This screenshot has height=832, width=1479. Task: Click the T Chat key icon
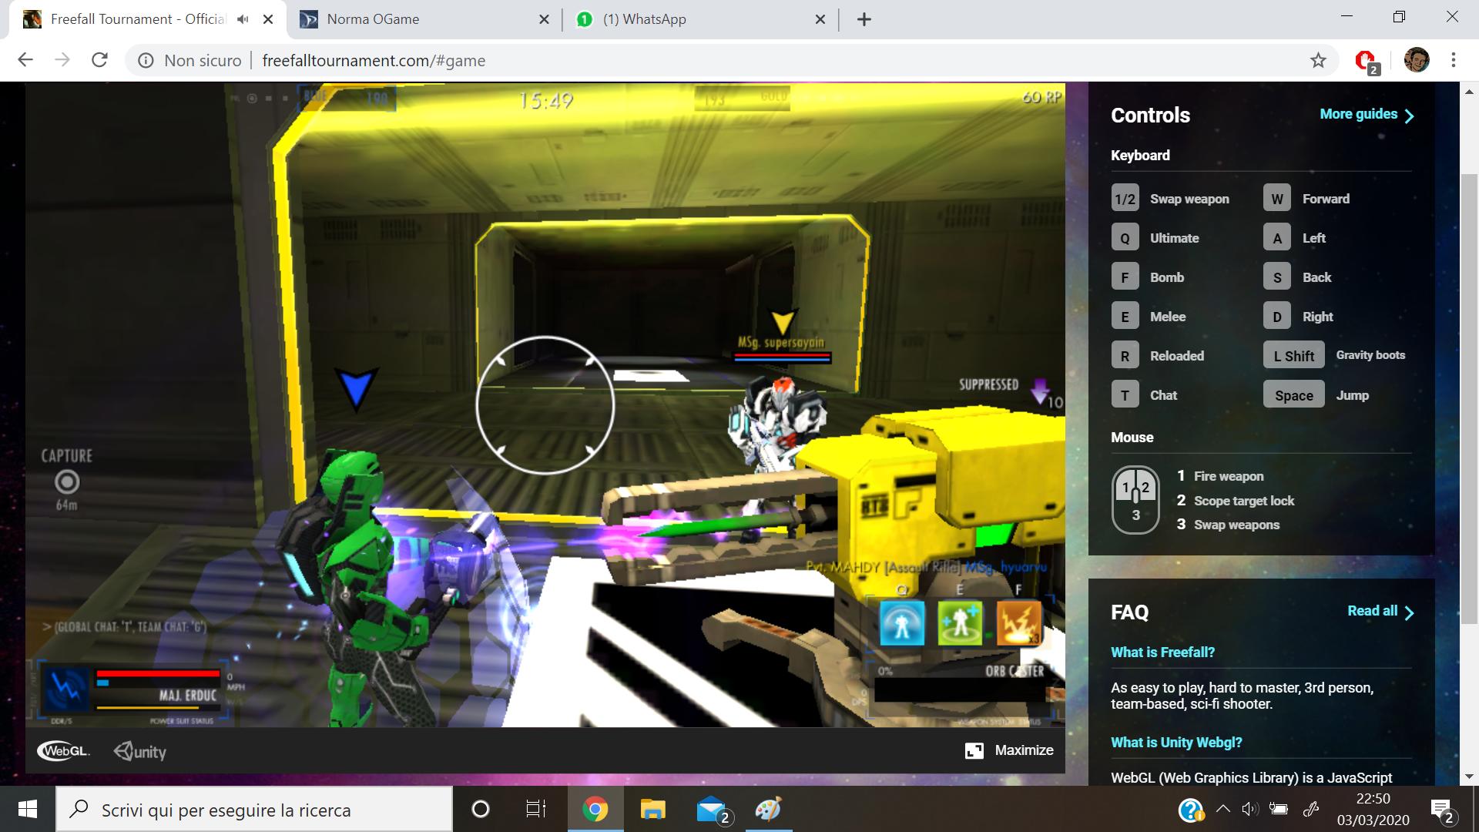tap(1125, 395)
